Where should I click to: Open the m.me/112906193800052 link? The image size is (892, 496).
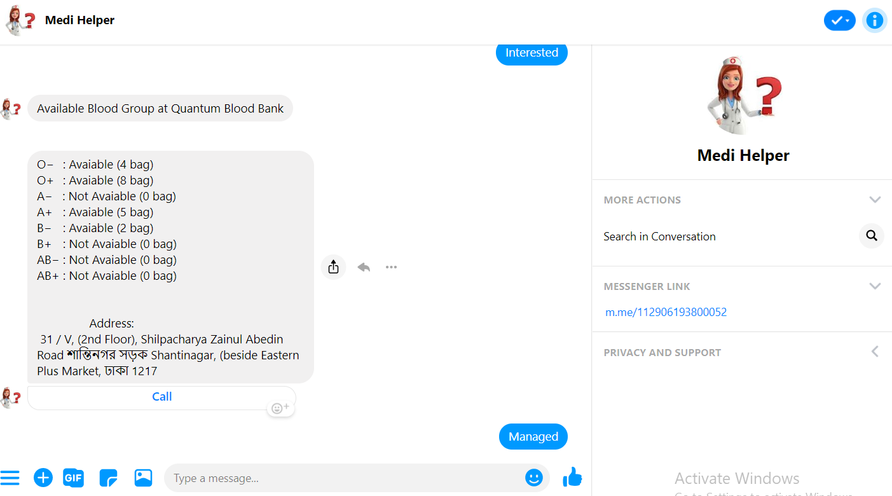pyautogui.click(x=666, y=312)
